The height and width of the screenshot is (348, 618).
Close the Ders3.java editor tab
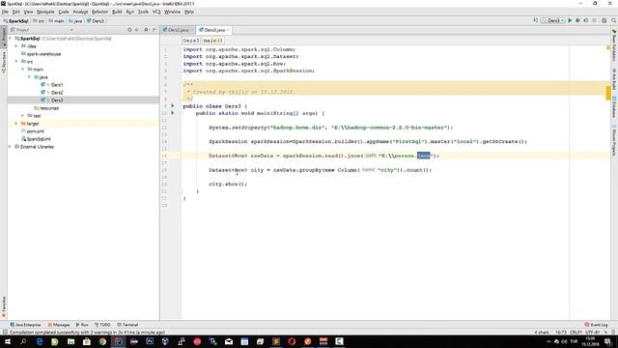click(228, 30)
